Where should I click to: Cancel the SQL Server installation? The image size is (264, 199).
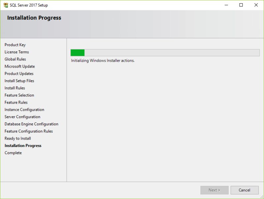[x=245, y=190]
